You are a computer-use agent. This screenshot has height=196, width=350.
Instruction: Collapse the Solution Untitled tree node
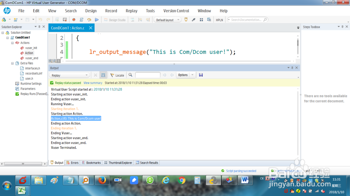pyautogui.click(x=3, y=33)
